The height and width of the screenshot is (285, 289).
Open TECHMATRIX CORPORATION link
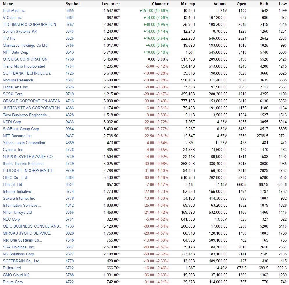[29, 24]
